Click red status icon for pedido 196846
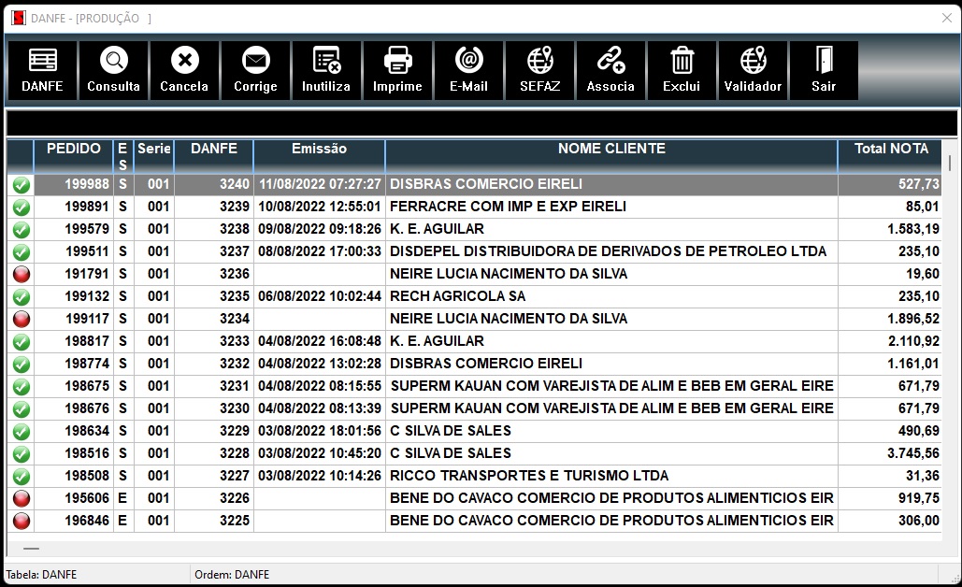 click(22, 521)
